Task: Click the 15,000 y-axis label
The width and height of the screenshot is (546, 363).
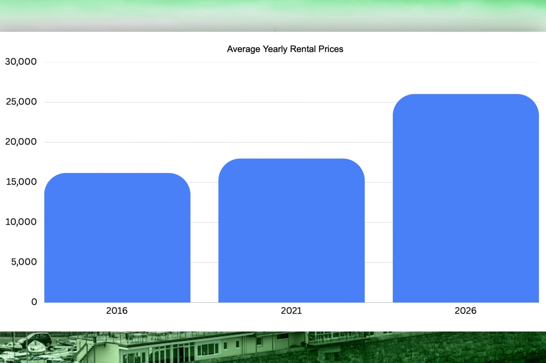Action: pyautogui.click(x=21, y=182)
